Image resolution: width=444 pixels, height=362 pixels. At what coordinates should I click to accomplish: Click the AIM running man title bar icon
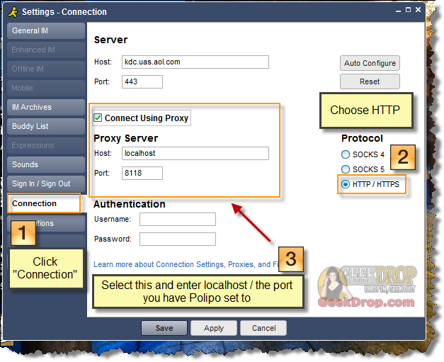coord(12,11)
